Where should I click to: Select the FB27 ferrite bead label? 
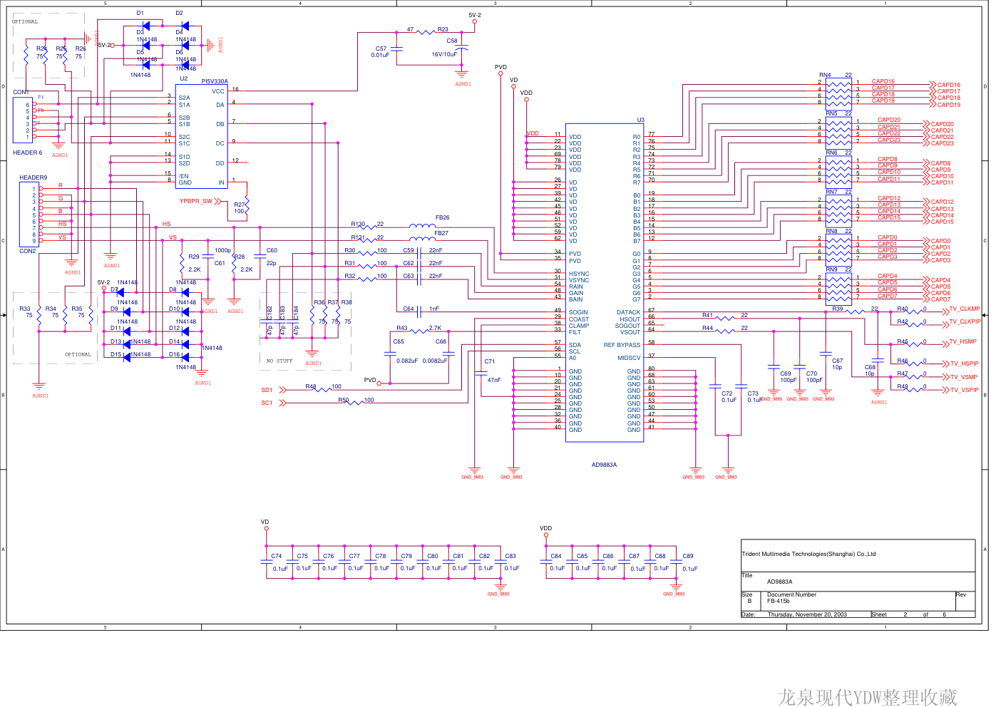[x=441, y=233]
